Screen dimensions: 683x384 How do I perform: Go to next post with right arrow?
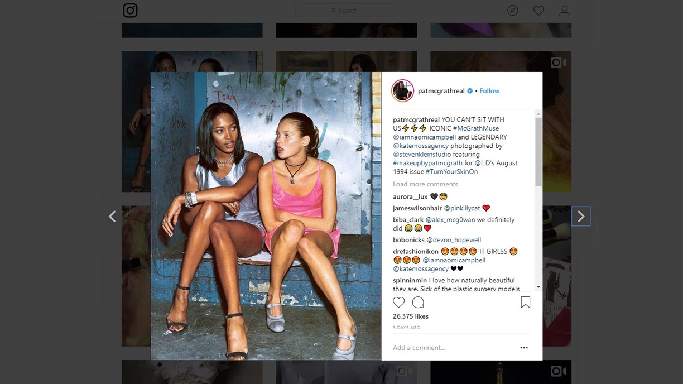tap(581, 216)
